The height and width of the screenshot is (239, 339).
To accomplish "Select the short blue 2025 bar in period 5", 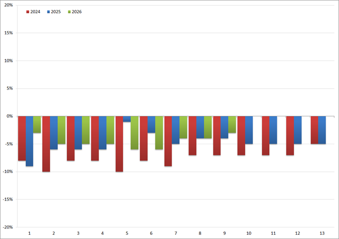I will click(127, 119).
